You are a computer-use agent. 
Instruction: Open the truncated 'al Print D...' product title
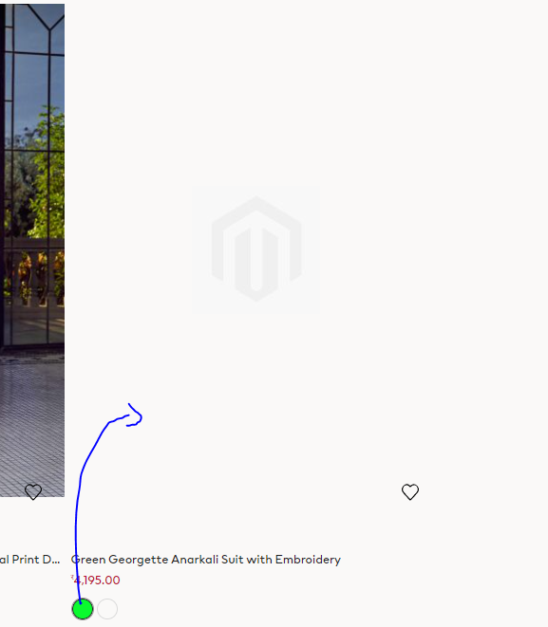point(29,560)
